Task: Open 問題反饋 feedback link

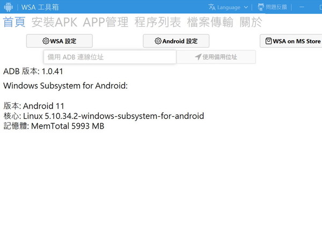Action: (x=272, y=7)
